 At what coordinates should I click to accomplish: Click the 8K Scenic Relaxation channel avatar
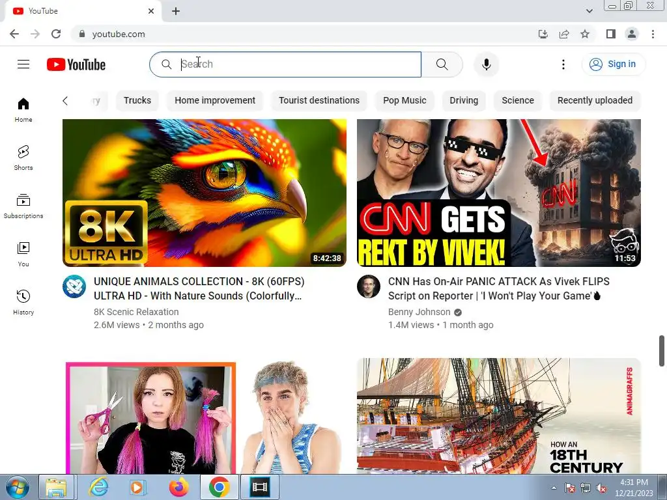(x=74, y=286)
